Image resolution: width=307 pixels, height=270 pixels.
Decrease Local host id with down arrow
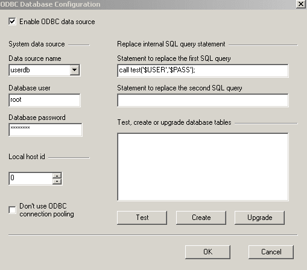(x=57, y=181)
